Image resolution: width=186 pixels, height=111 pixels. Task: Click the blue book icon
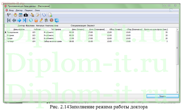[x=44, y=15]
